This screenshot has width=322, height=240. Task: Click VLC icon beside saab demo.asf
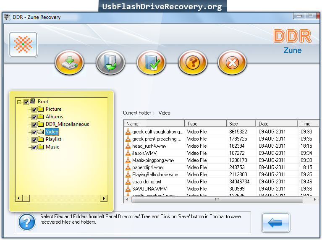128,182
